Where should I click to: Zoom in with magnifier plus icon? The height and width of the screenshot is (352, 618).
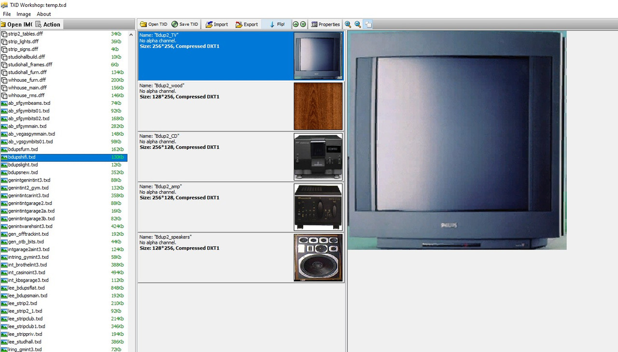[348, 24]
